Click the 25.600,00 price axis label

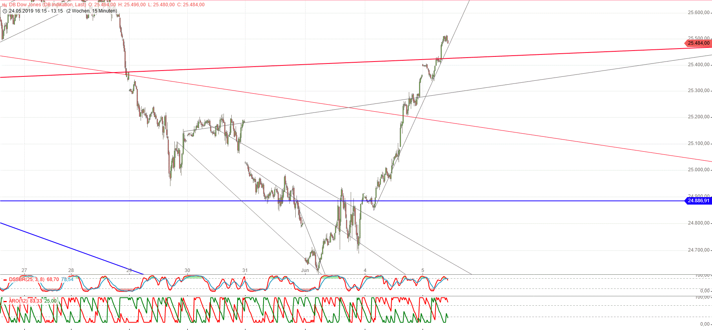(x=699, y=13)
